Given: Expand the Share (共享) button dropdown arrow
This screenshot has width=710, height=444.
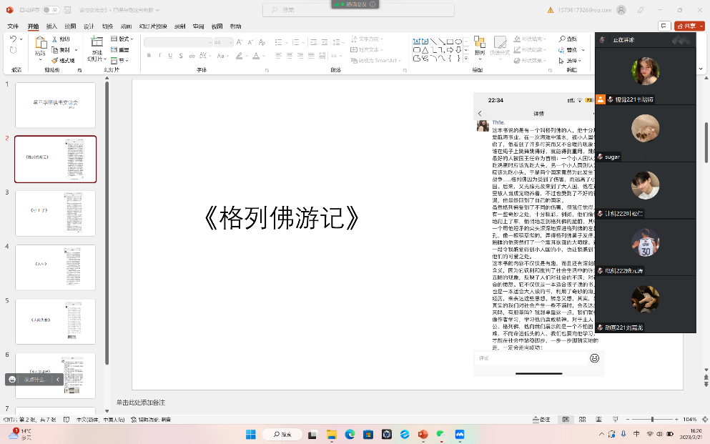Looking at the screenshot, I should pos(702,26).
